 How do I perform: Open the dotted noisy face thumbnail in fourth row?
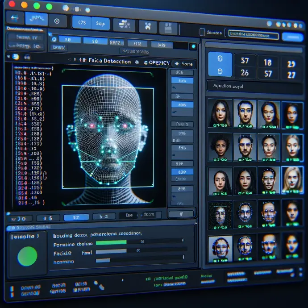coord(220,215)
